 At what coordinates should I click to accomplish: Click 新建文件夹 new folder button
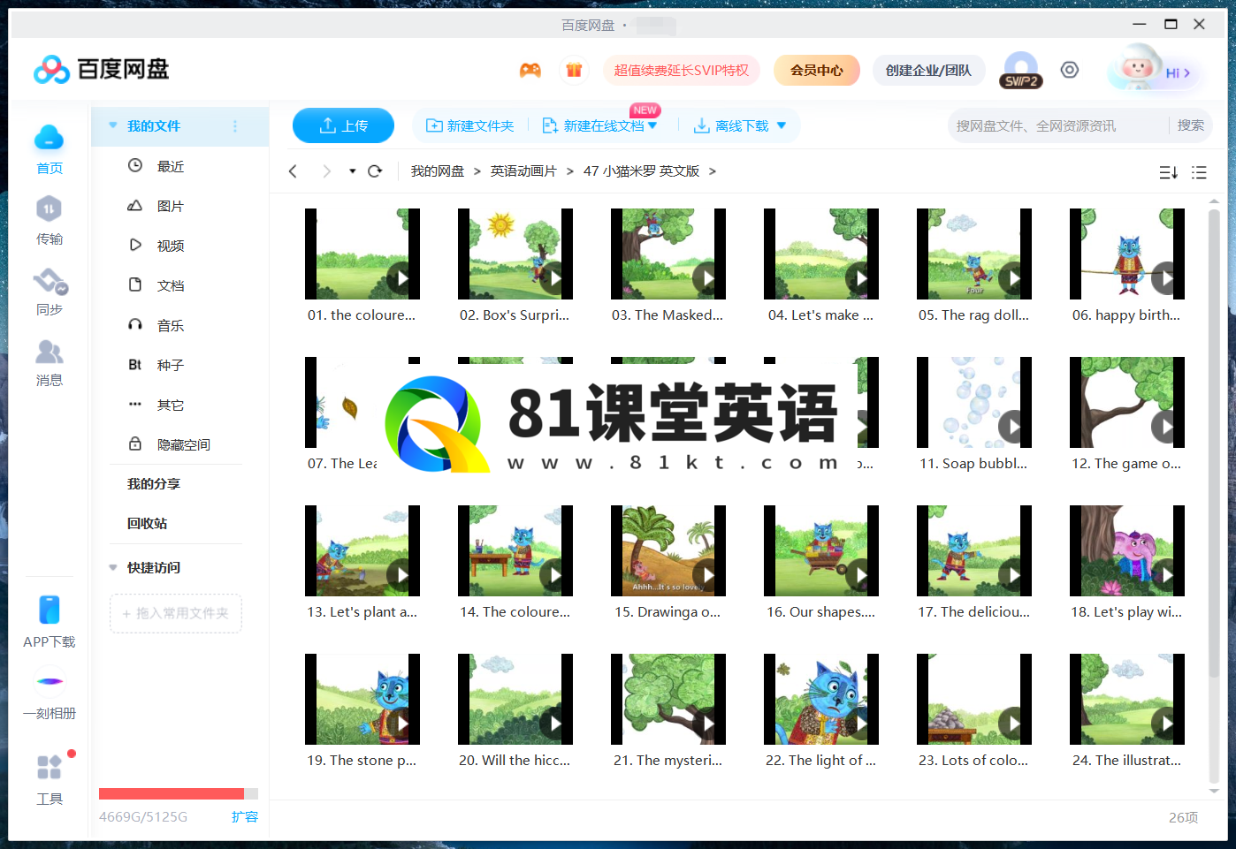pos(469,125)
